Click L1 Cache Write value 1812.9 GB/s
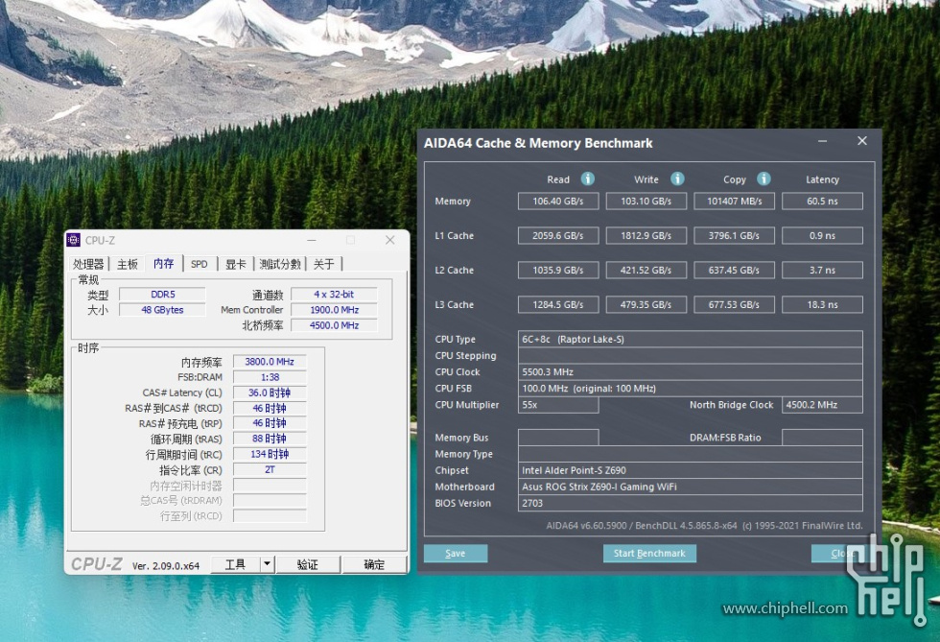Screen dimensions: 940x642 point(646,236)
